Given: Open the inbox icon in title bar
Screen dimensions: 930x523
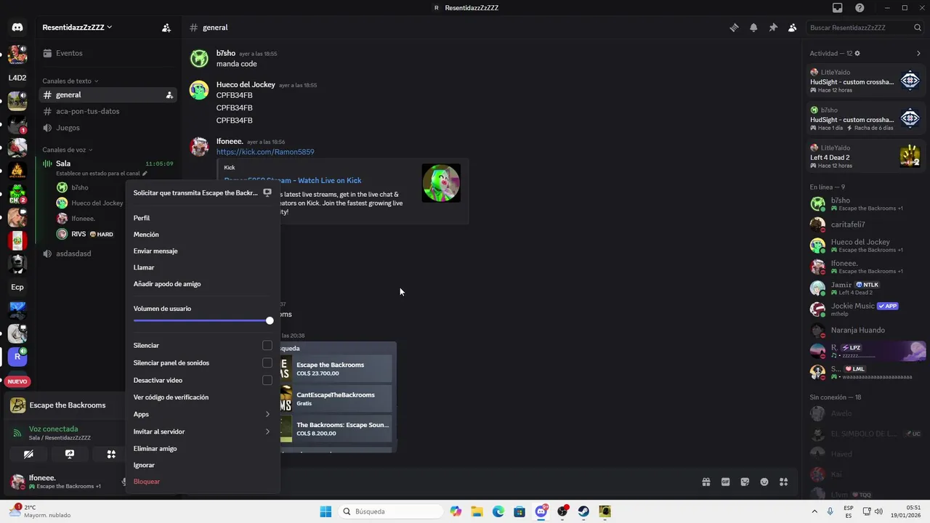Looking at the screenshot, I should pos(838,8).
